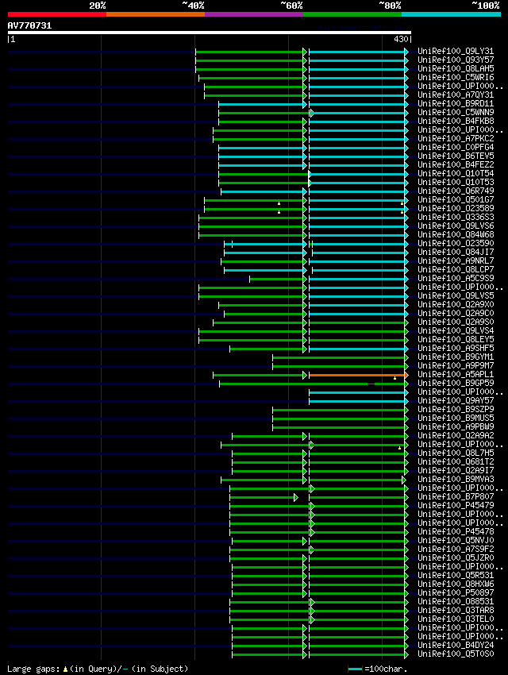Screen dimensions: 508x675
Task: Select the UniRef100_Q9LVS4 label
Action: (456, 330)
